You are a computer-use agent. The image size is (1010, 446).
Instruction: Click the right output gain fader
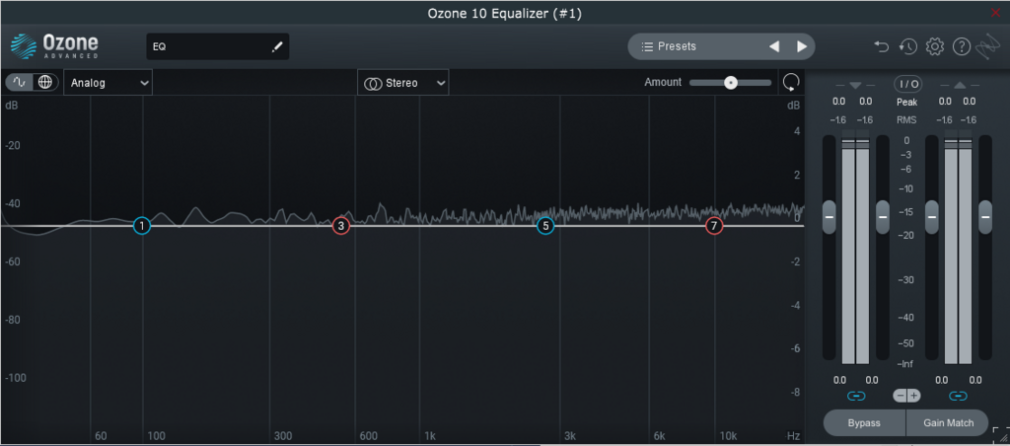tap(985, 216)
